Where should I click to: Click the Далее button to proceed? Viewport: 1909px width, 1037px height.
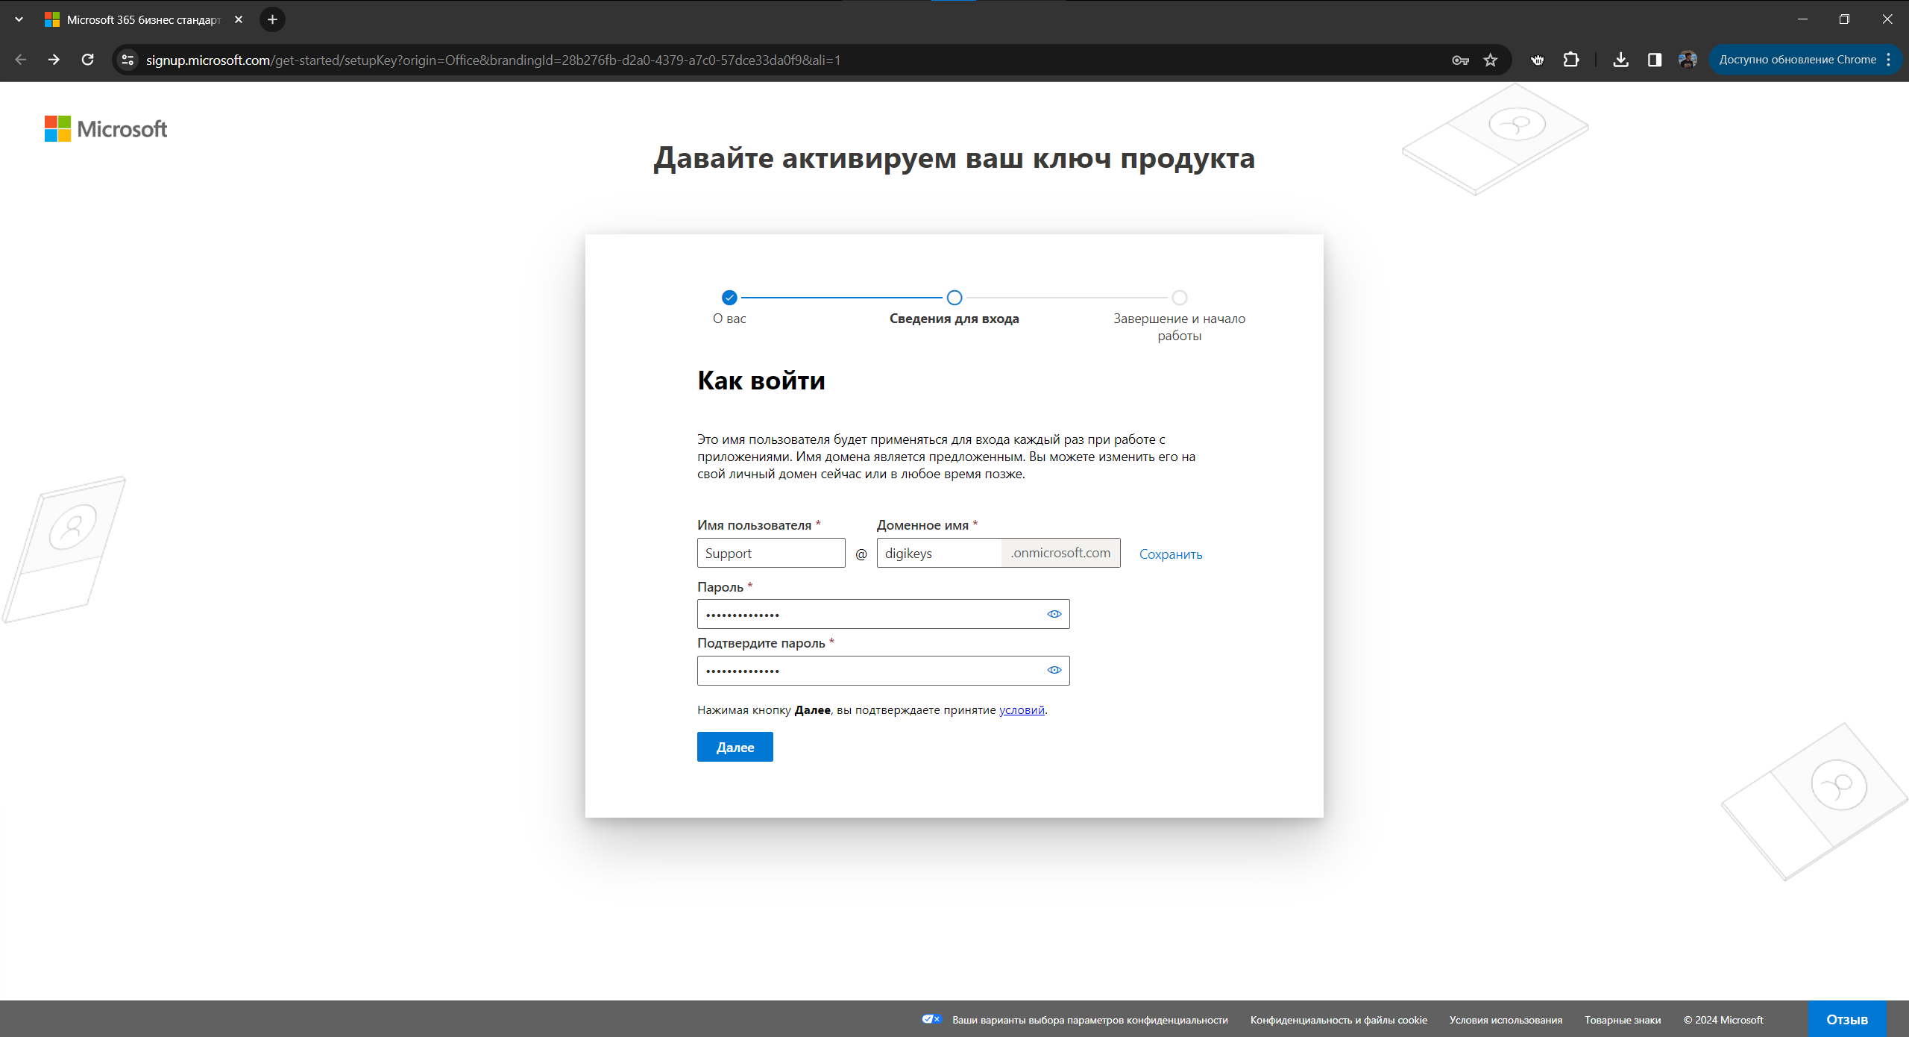pyautogui.click(x=735, y=747)
